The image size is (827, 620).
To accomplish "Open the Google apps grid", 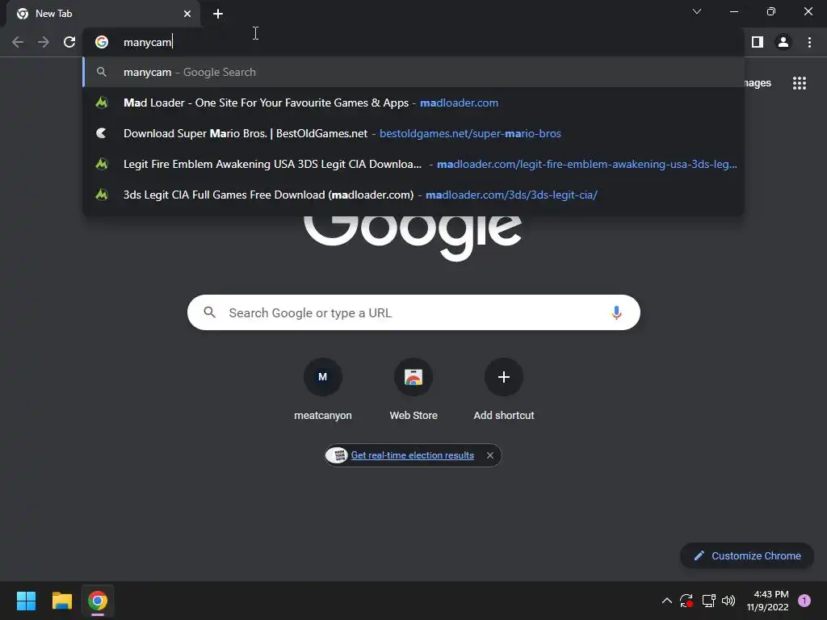I will click(800, 83).
